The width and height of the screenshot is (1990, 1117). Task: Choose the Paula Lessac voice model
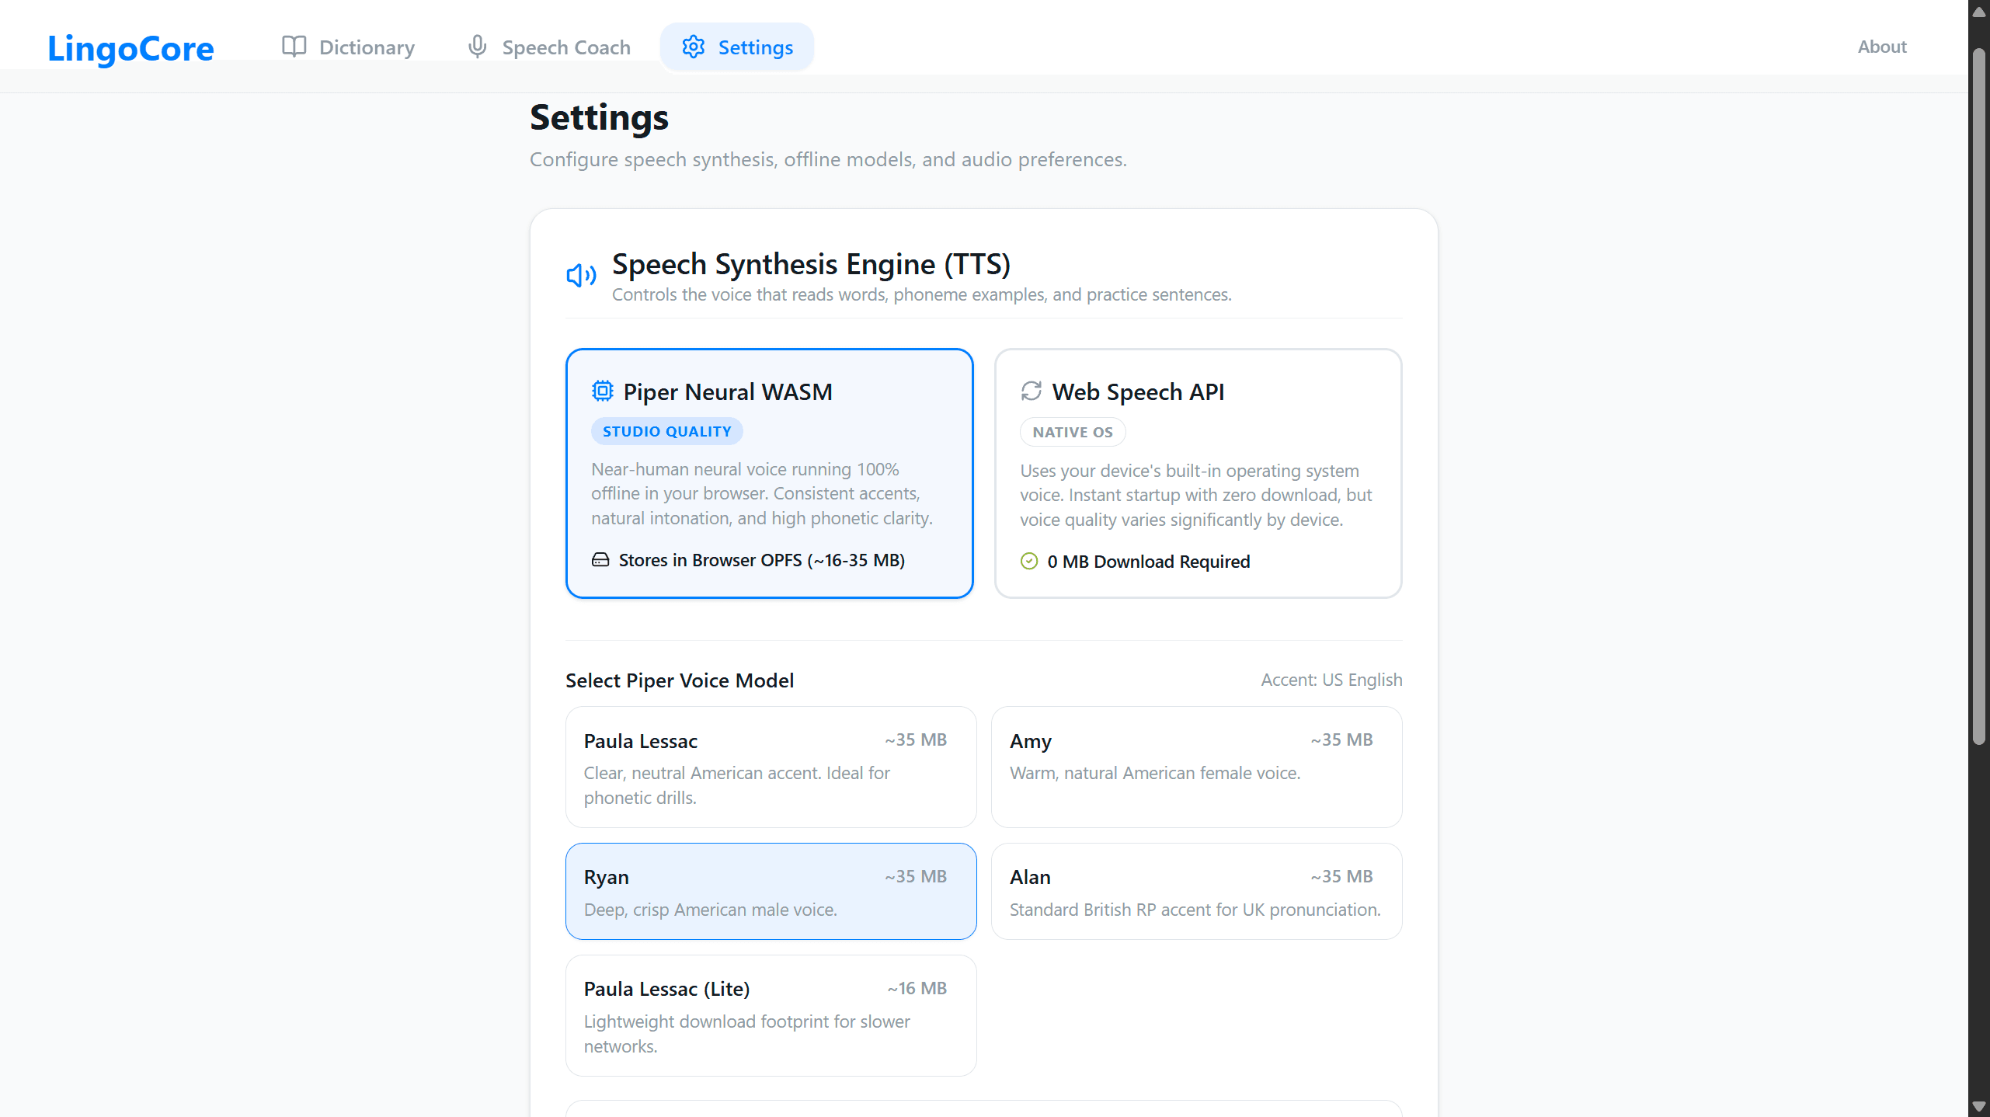point(771,767)
